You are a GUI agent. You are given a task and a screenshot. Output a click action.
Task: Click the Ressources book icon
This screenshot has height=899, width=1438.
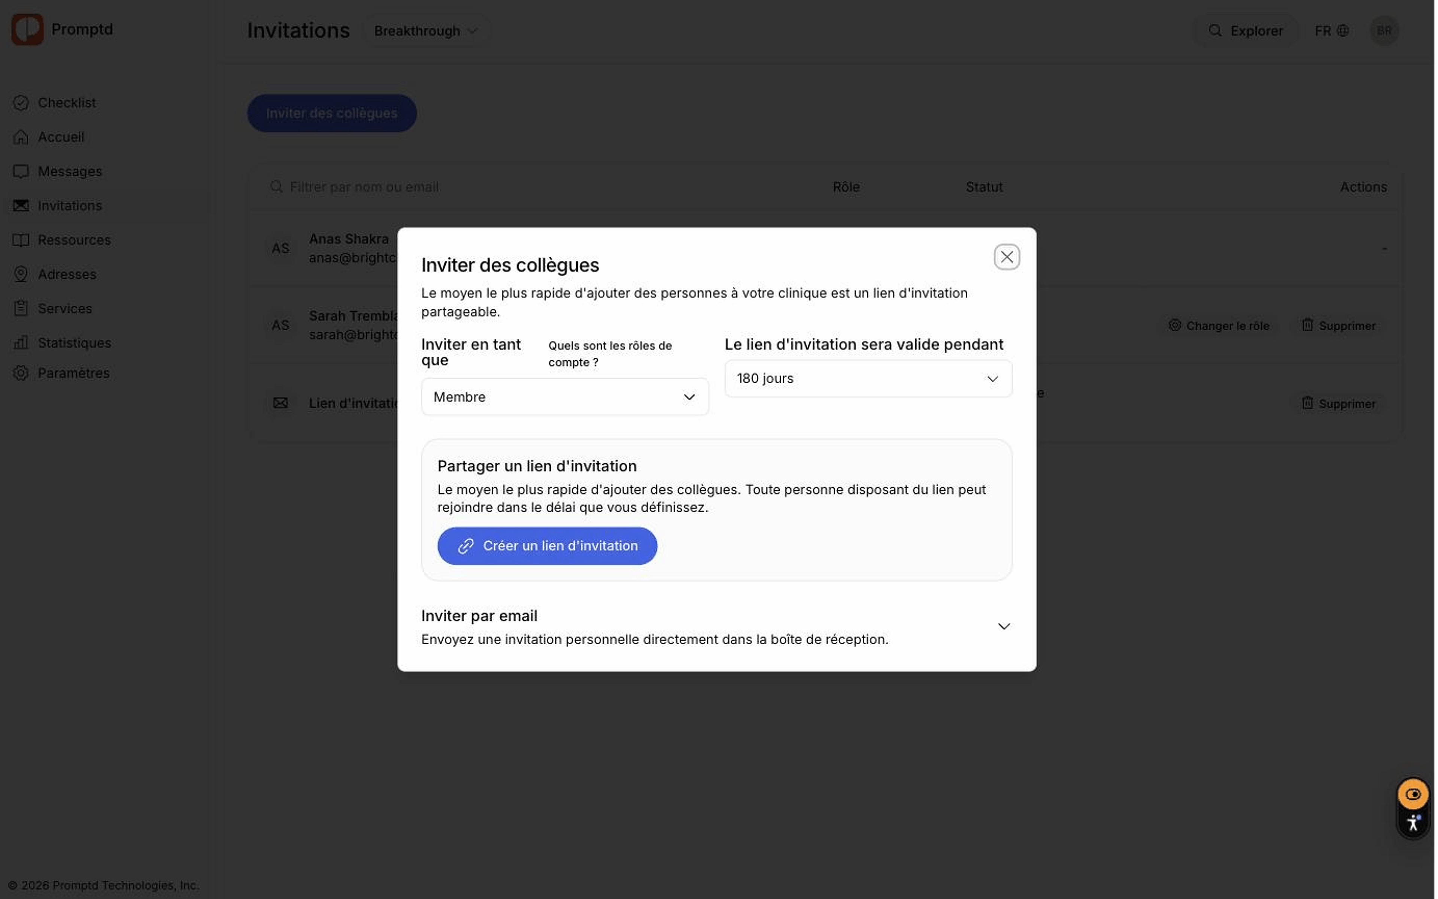coord(21,240)
